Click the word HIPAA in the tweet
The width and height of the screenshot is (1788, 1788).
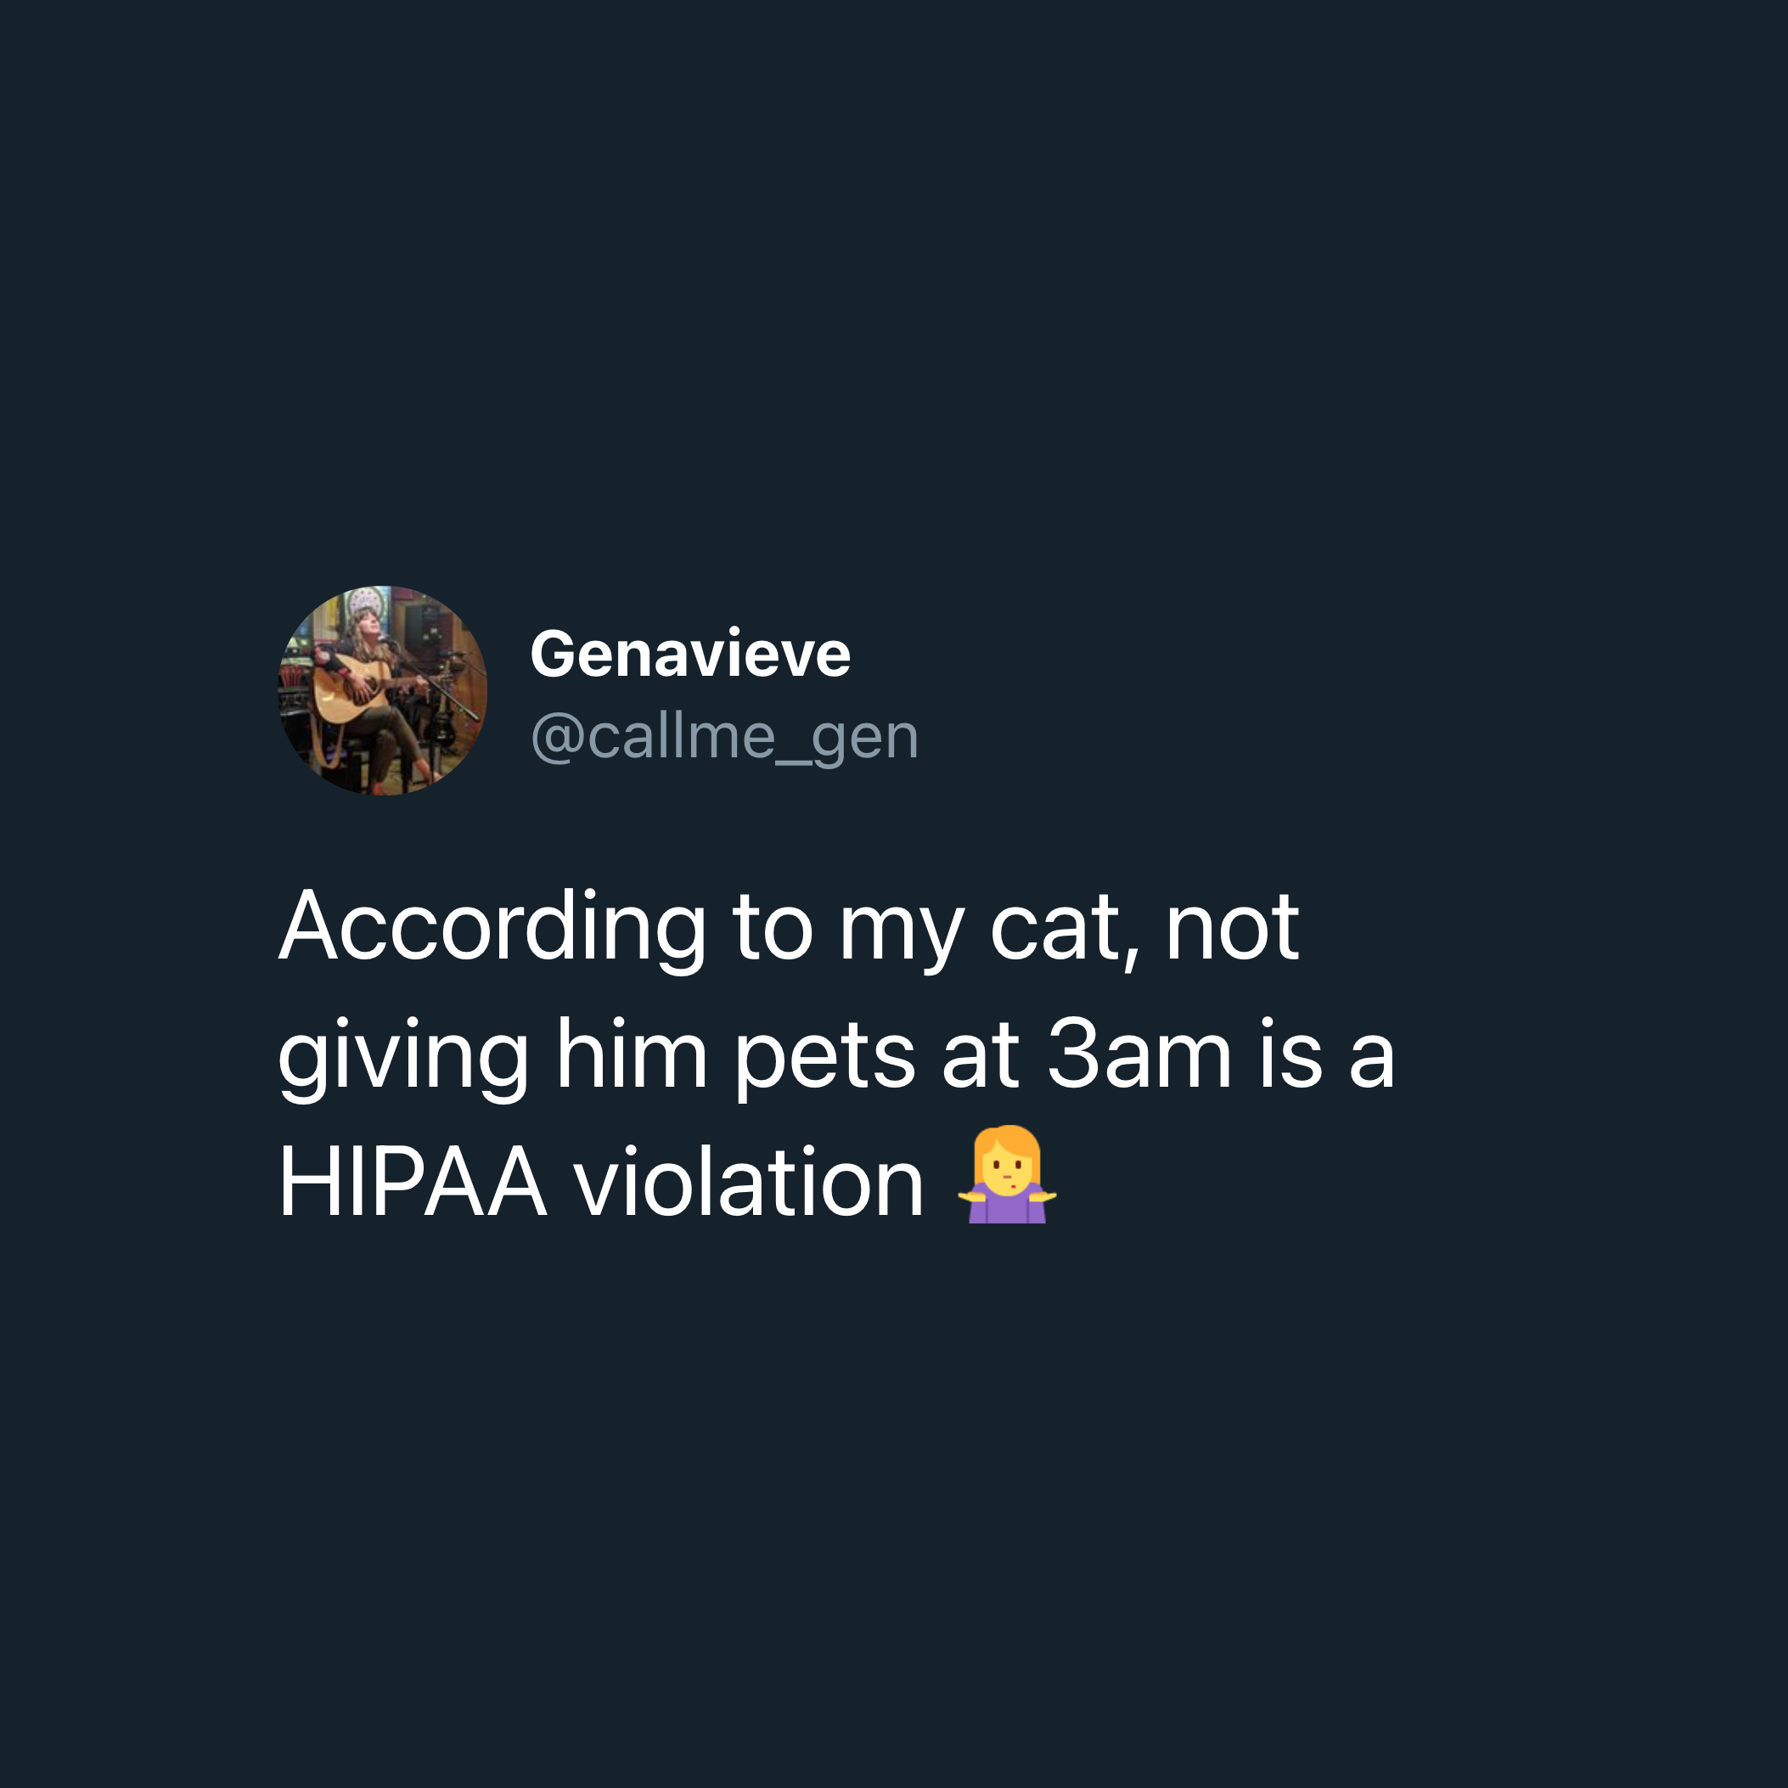pyautogui.click(x=413, y=1183)
